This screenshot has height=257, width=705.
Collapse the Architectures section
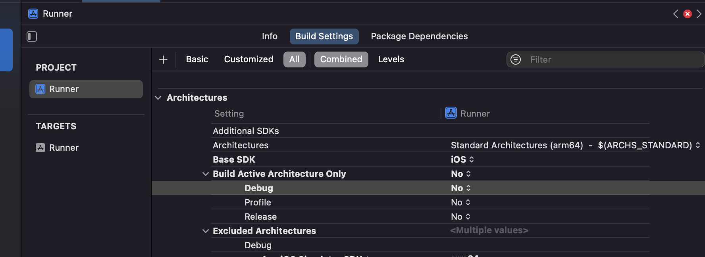[158, 98]
